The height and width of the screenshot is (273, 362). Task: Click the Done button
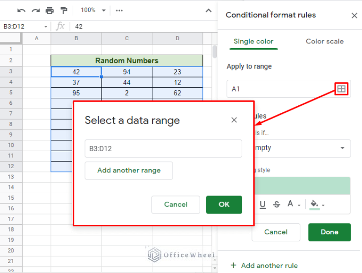click(x=329, y=232)
